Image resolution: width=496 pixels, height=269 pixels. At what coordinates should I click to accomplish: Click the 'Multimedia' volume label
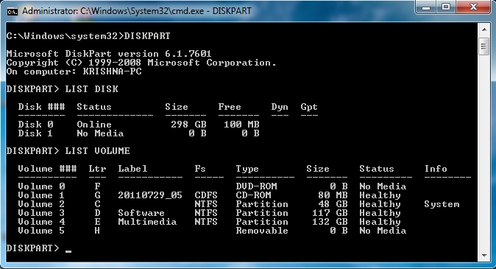(x=147, y=222)
